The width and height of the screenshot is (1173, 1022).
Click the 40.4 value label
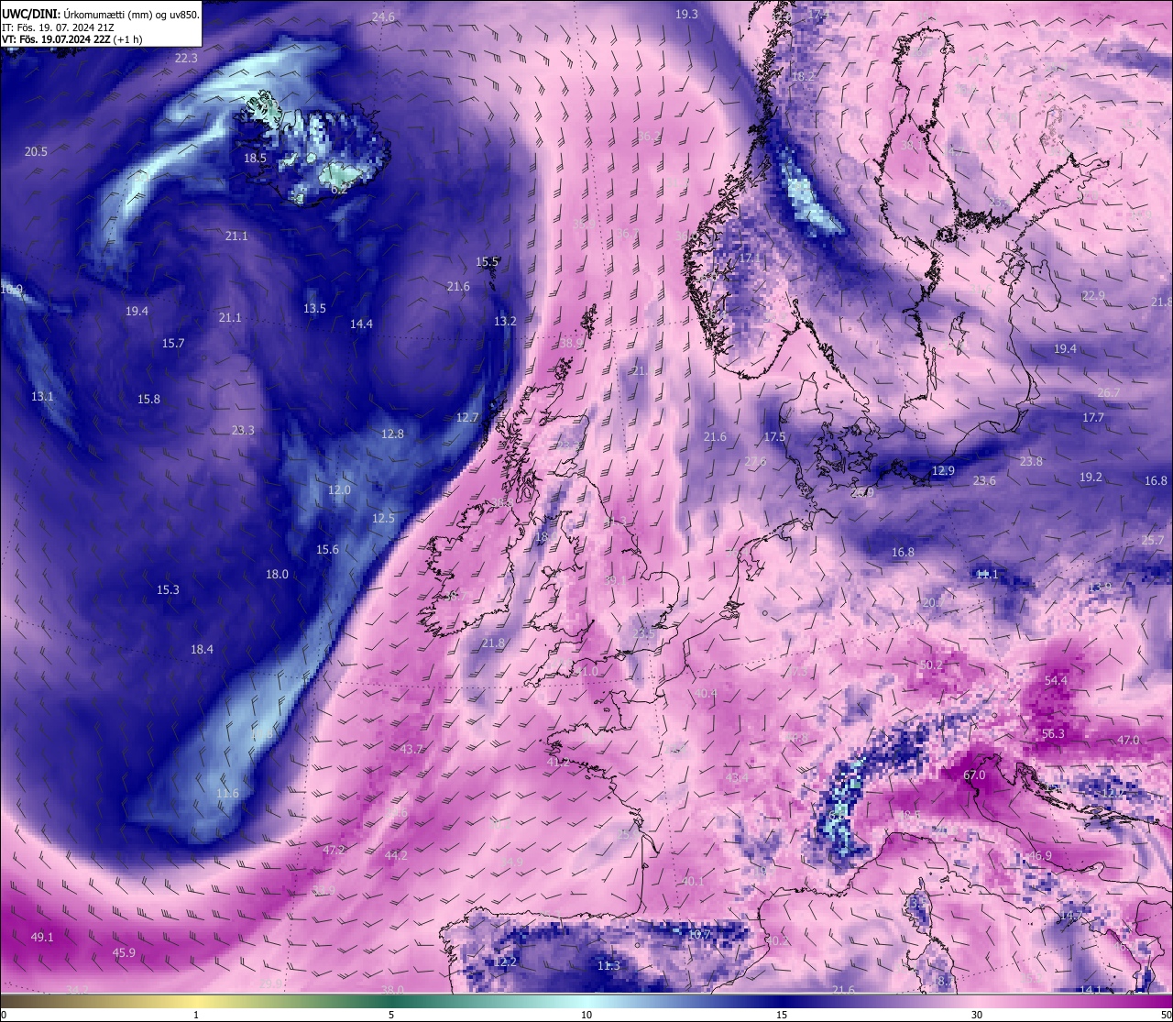(706, 694)
